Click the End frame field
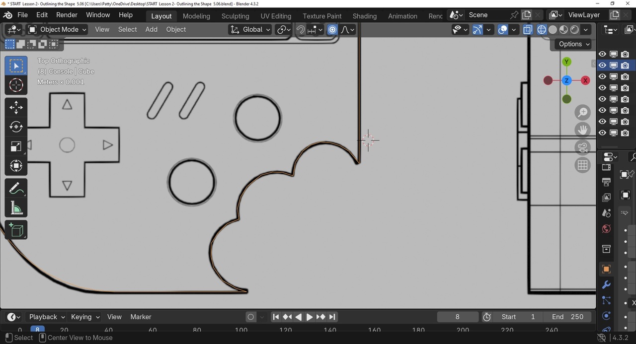Viewport: 636px width, 344px height. pyautogui.click(x=567, y=317)
